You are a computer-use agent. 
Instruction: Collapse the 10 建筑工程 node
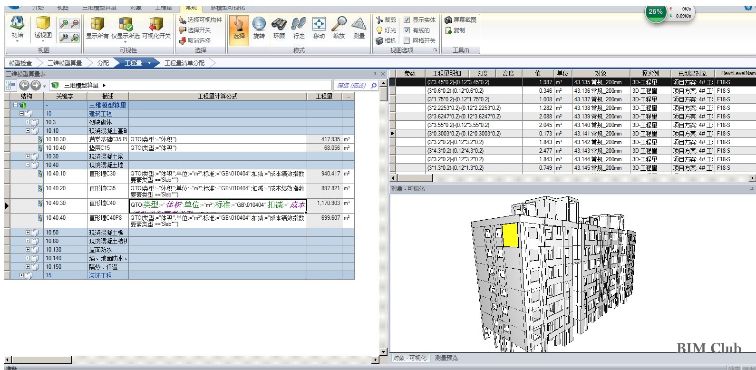tap(21, 114)
